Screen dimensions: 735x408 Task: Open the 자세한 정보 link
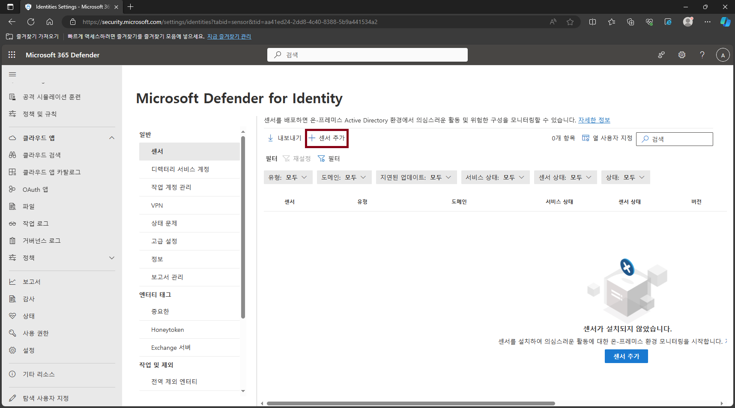(594, 120)
